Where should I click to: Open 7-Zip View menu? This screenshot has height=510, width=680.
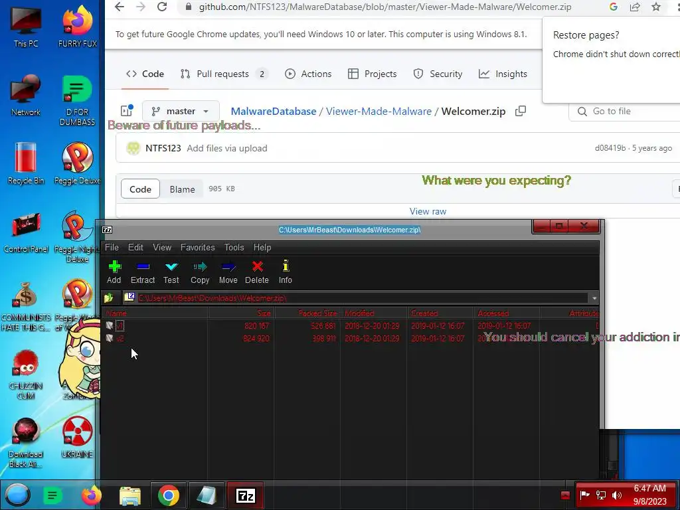[162, 247]
